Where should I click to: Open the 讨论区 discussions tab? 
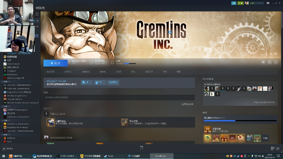118,72
